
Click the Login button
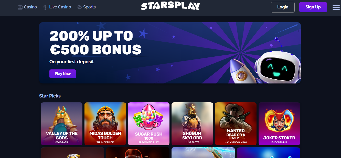pos(283,7)
